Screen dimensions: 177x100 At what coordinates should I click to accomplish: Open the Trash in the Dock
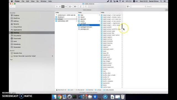[x=123, y=97]
